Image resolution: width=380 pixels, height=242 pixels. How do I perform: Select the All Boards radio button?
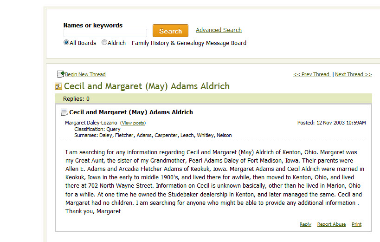(x=66, y=42)
